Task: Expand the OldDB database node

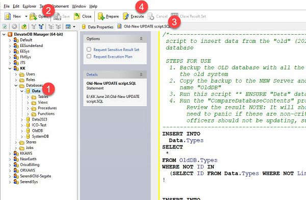Action: (22, 131)
